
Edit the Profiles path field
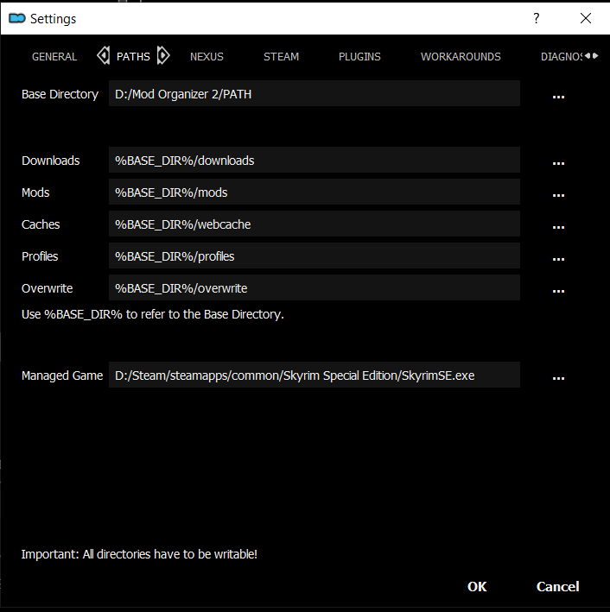point(315,256)
